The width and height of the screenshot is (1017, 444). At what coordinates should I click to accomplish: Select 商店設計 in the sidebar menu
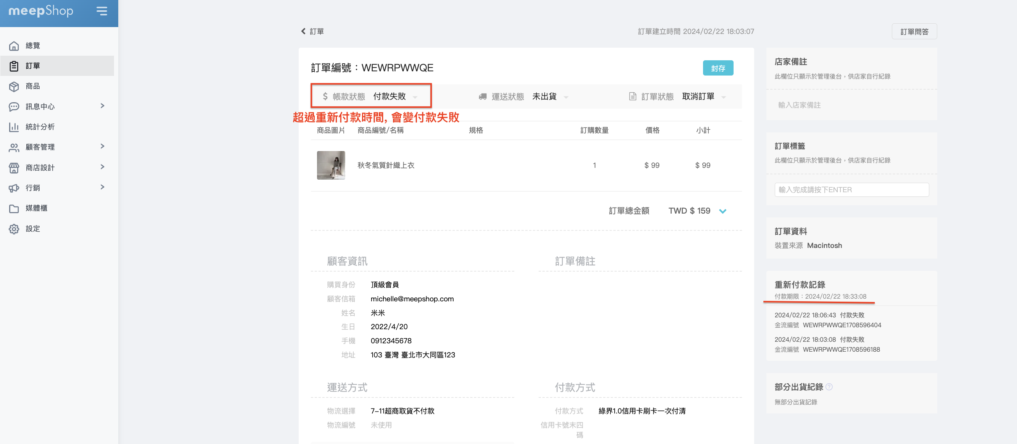[x=40, y=168]
